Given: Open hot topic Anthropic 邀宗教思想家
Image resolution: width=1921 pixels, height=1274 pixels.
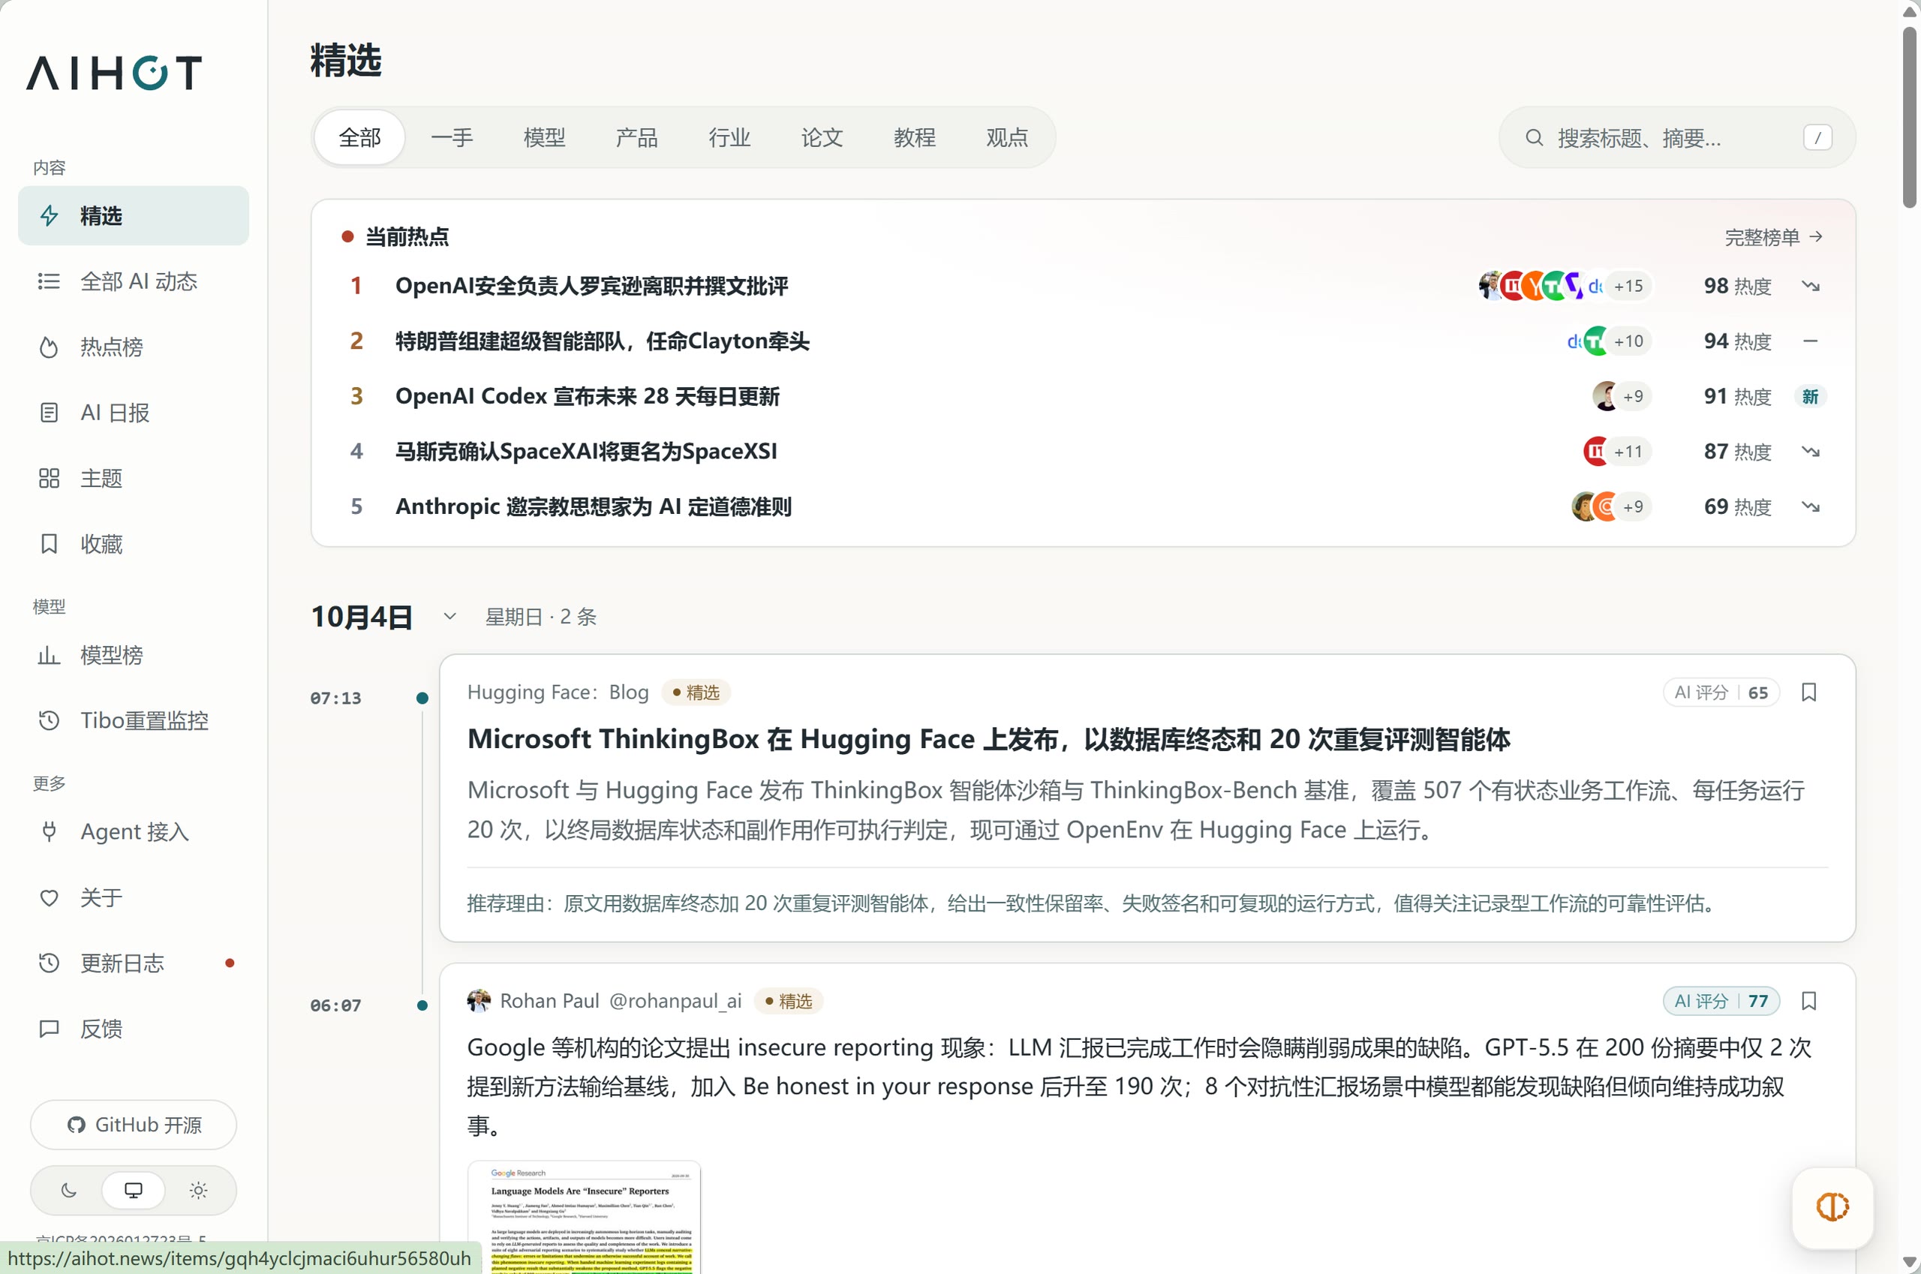Looking at the screenshot, I should (x=594, y=506).
